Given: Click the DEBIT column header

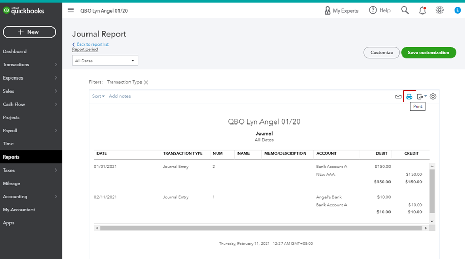Looking at the screenshot, I should click(382, 154).
